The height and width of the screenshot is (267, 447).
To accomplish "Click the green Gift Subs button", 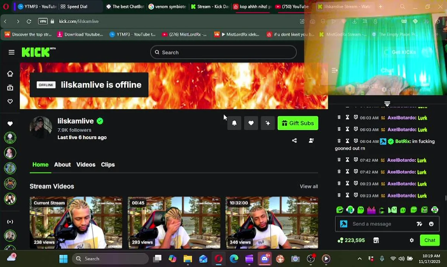I will coord(298,123).
